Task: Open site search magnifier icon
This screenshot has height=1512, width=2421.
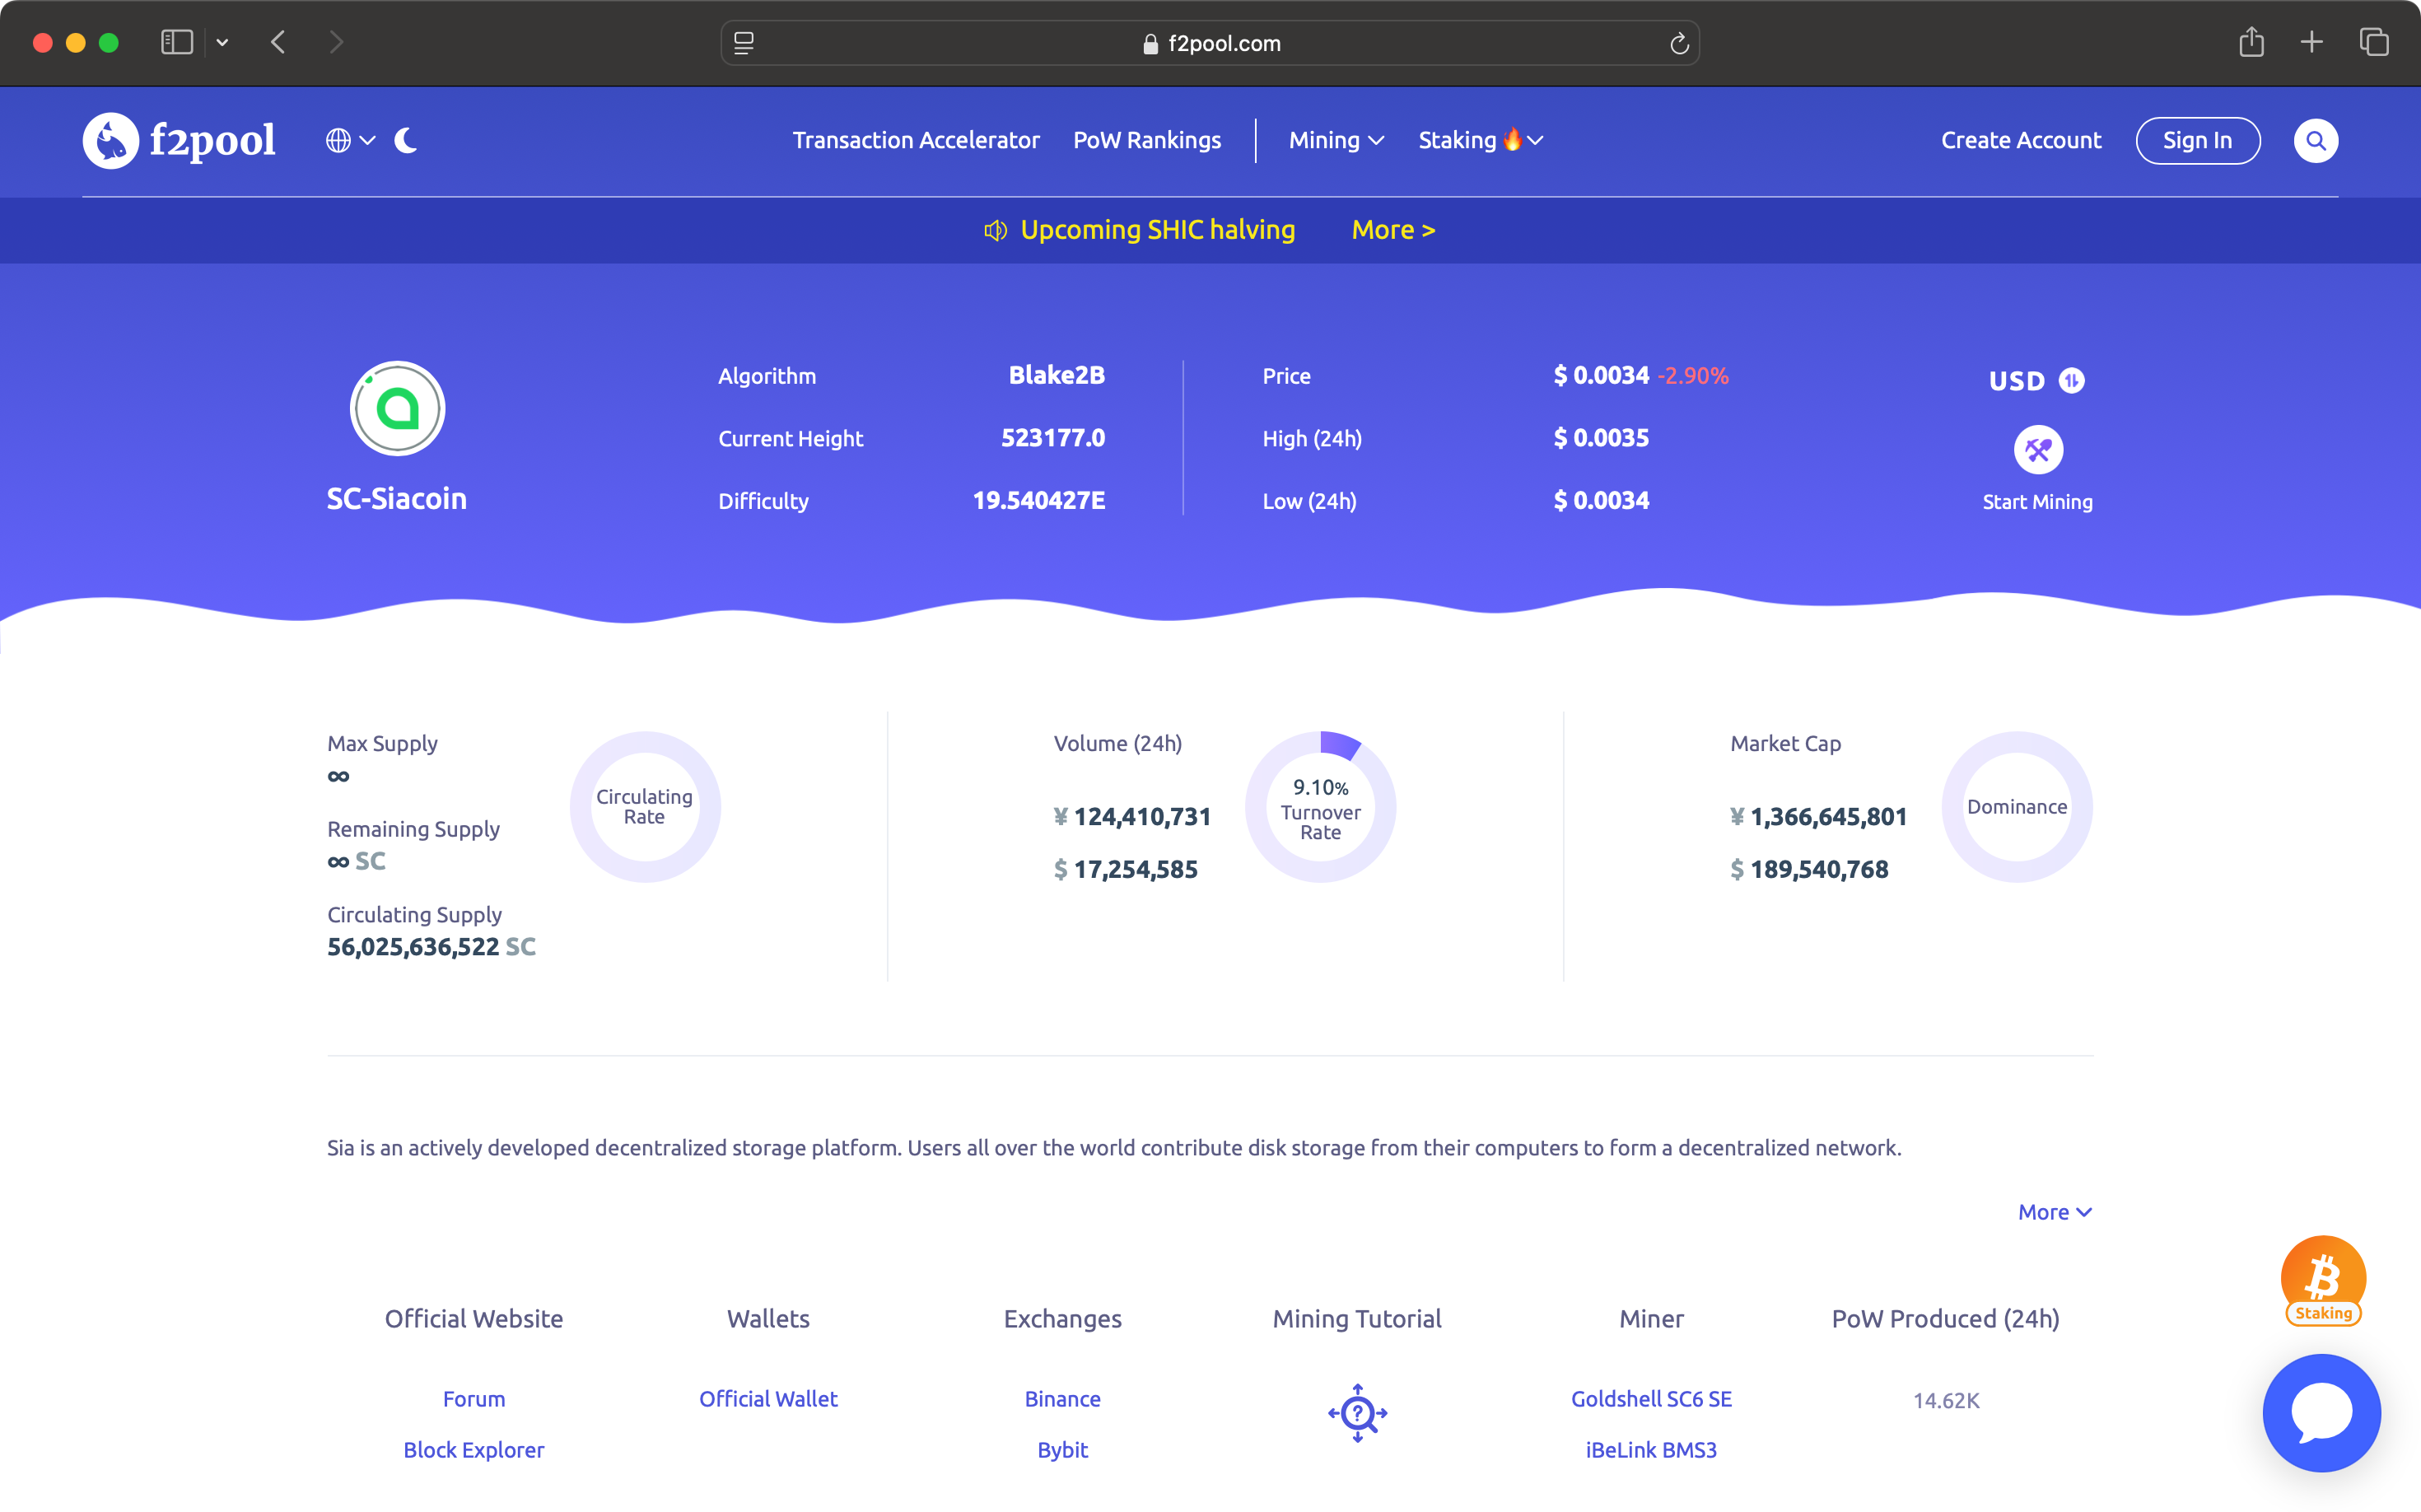Action: [2315, 140]
